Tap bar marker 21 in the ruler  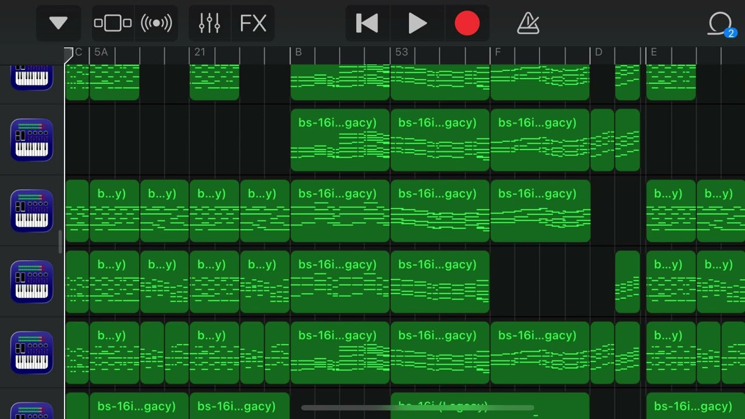point(200,52)
